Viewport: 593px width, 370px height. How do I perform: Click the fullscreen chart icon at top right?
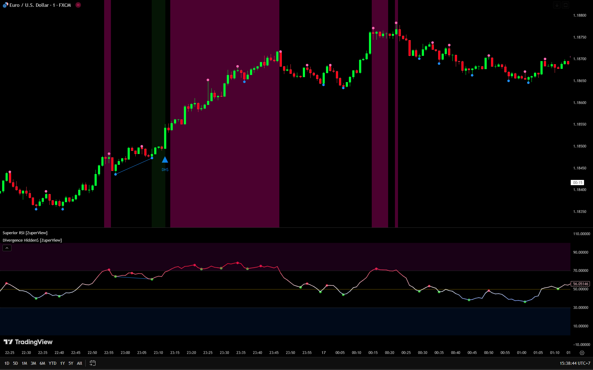[565, 5]
